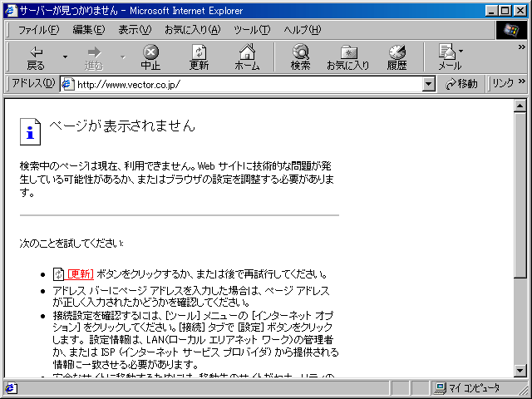Open the 表示(V) menu
The width and height of the screenshot is (532, 399).
(135, 30)
